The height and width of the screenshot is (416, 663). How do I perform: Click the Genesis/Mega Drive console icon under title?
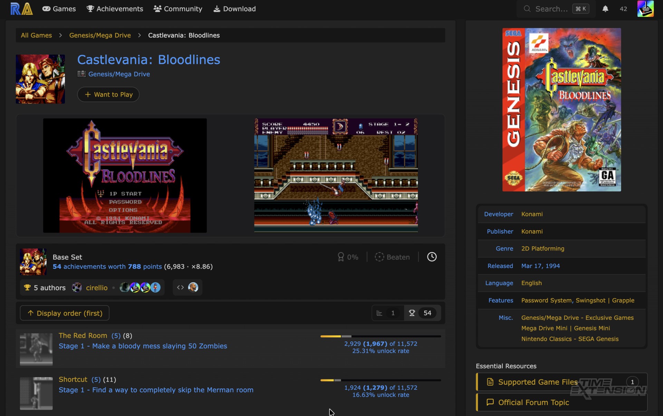(81, 74)
